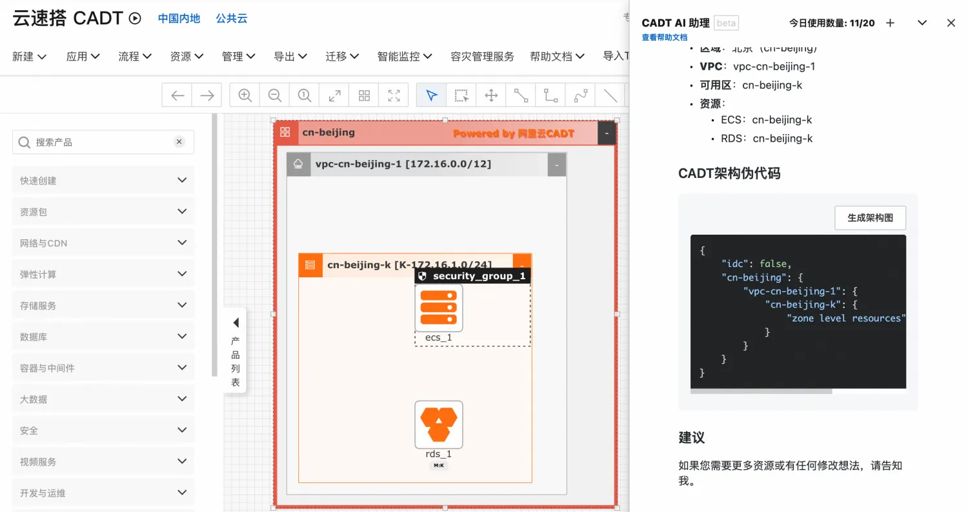Open 容灾管理服务 menu item

(482, 57)
